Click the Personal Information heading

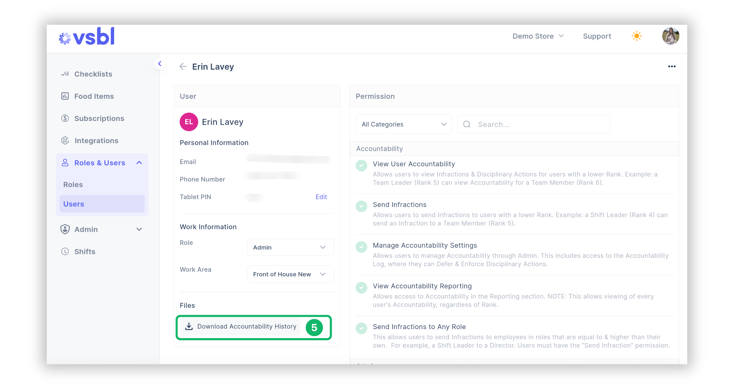coord(214,143)
